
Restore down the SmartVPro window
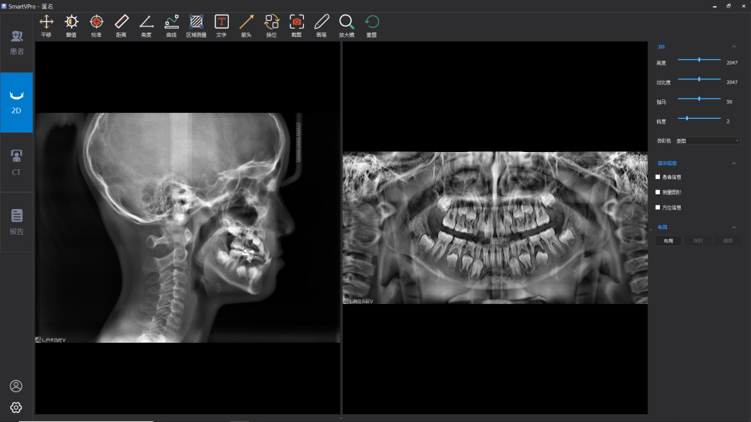pos(729,6)
